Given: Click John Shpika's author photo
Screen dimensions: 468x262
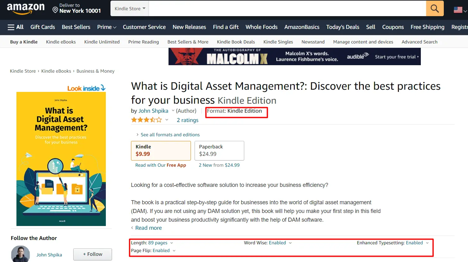Looking at the screenshot, I should tap(20, 254).
